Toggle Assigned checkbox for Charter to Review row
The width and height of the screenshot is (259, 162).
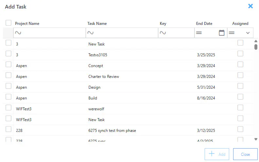click(x=240, y=75)
